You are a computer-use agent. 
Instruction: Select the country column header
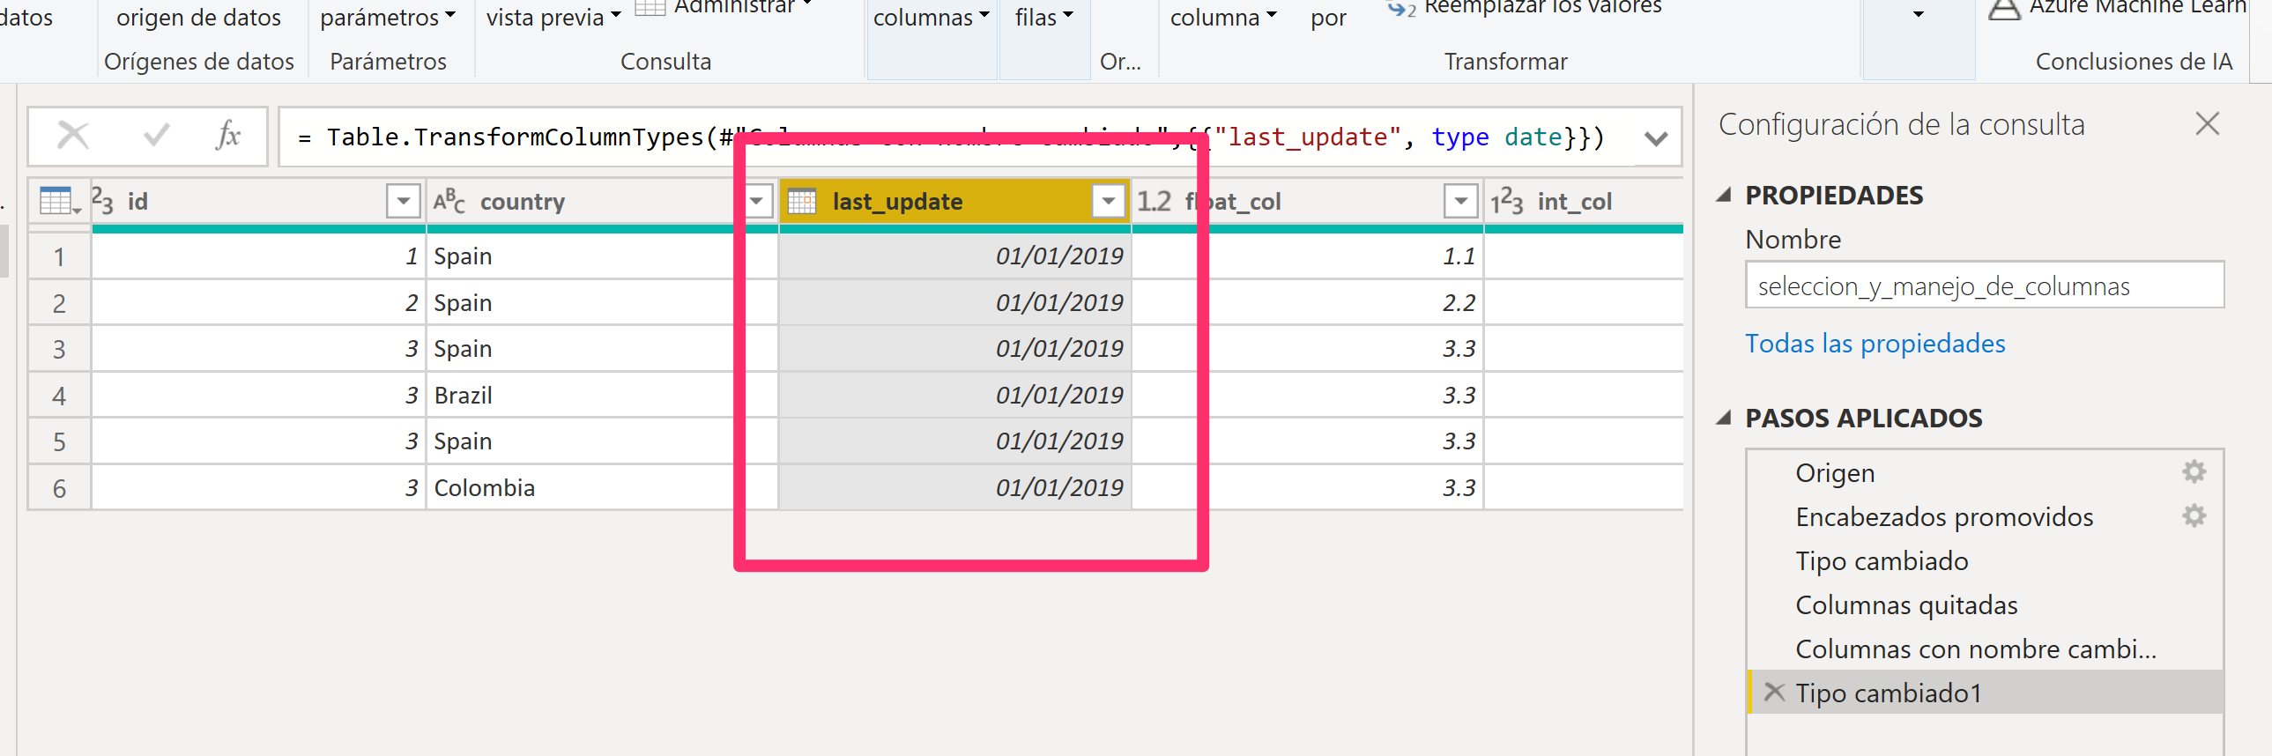click(602, 201)
